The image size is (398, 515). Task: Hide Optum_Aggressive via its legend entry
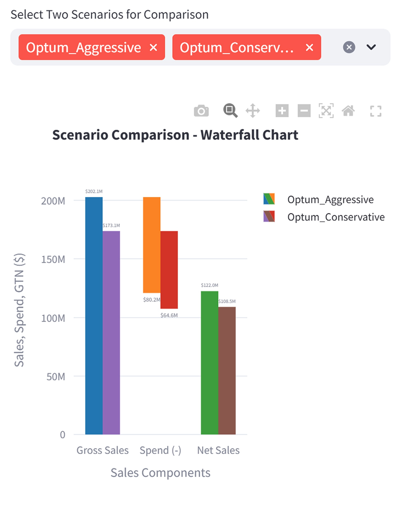331,199
